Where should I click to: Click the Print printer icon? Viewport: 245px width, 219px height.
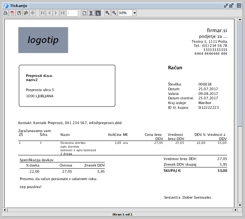click(5, 13)
